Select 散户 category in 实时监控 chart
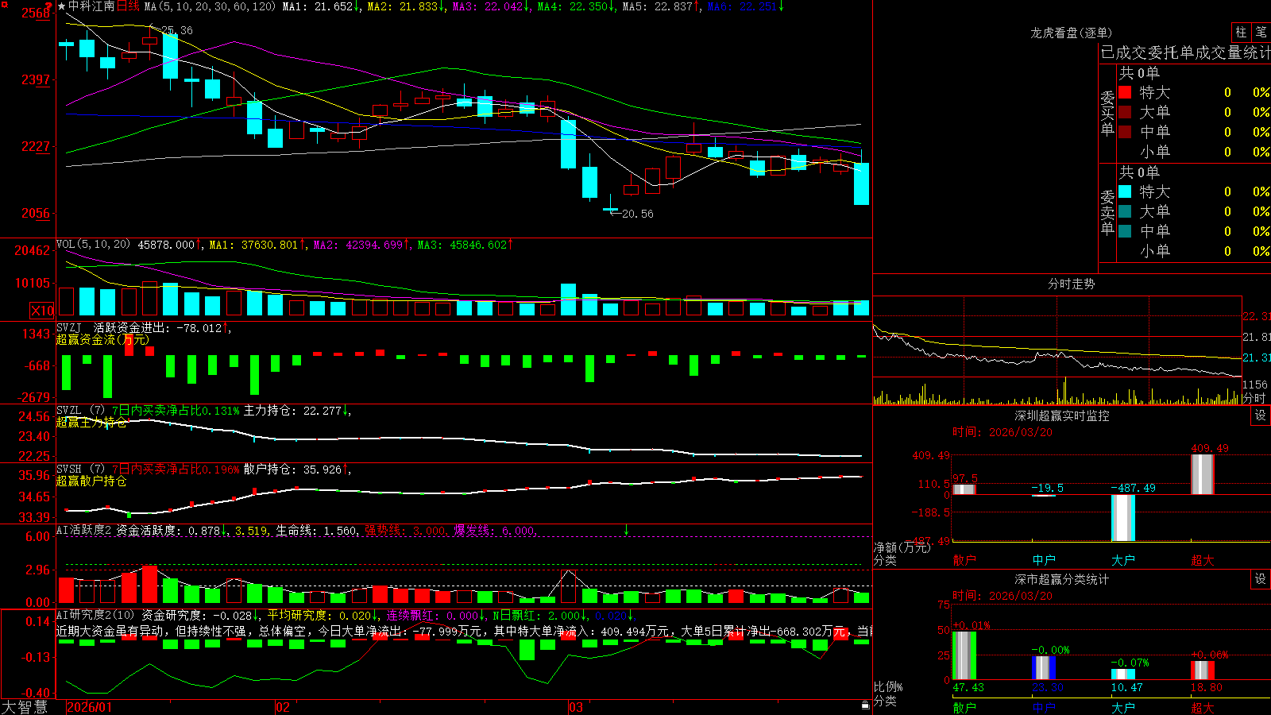The width and height of the screenshot is (1271, 715). 964,560
